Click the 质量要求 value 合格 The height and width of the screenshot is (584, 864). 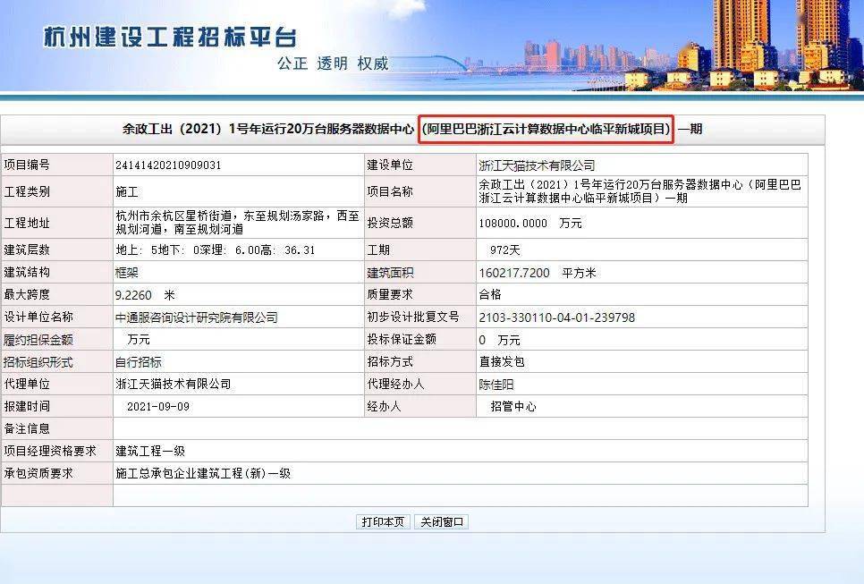tap(490, 295)
